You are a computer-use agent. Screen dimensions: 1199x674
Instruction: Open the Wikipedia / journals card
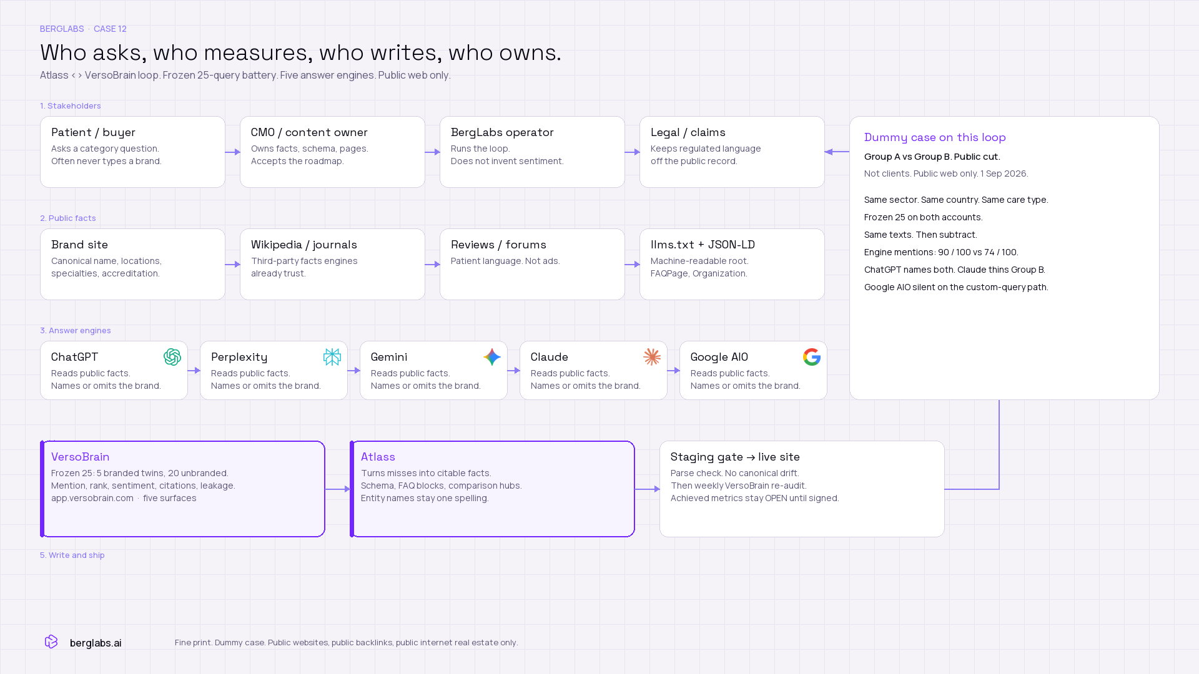click(x=332, y=264)
